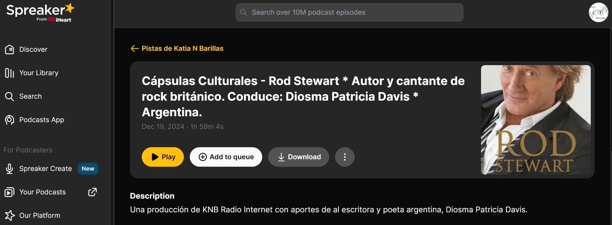Download the episode

click(x=298, y=157)
